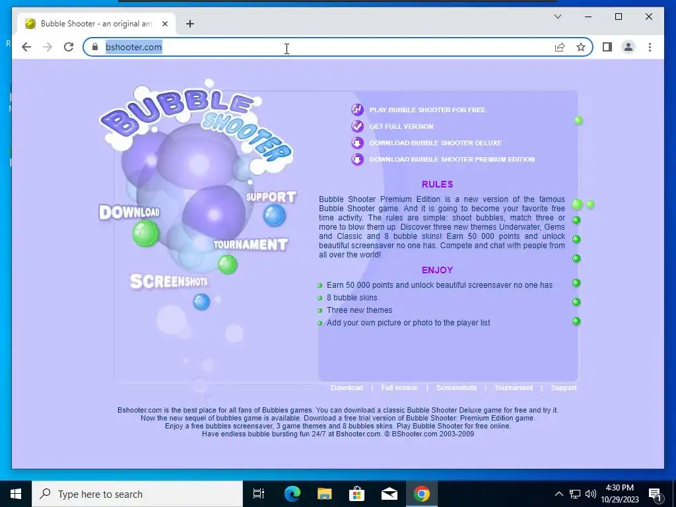
Task: Open the Mail app from the taskbar
Action: click(389, 494)
